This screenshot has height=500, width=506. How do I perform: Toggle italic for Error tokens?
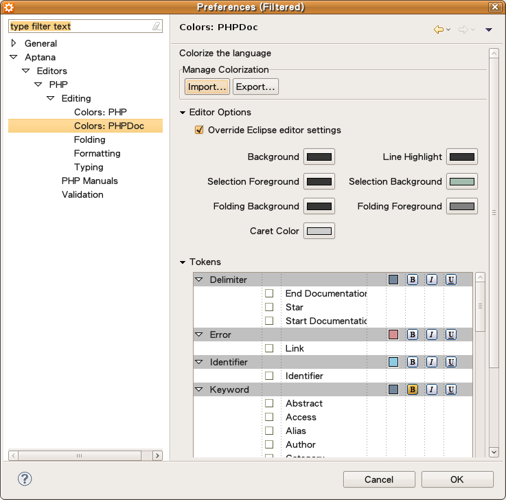431,334
